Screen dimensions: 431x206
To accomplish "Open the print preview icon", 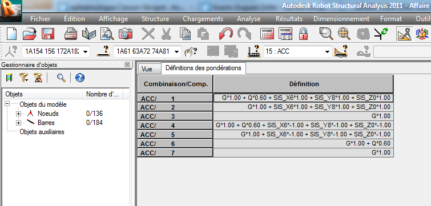I will [x=107, y=34].
